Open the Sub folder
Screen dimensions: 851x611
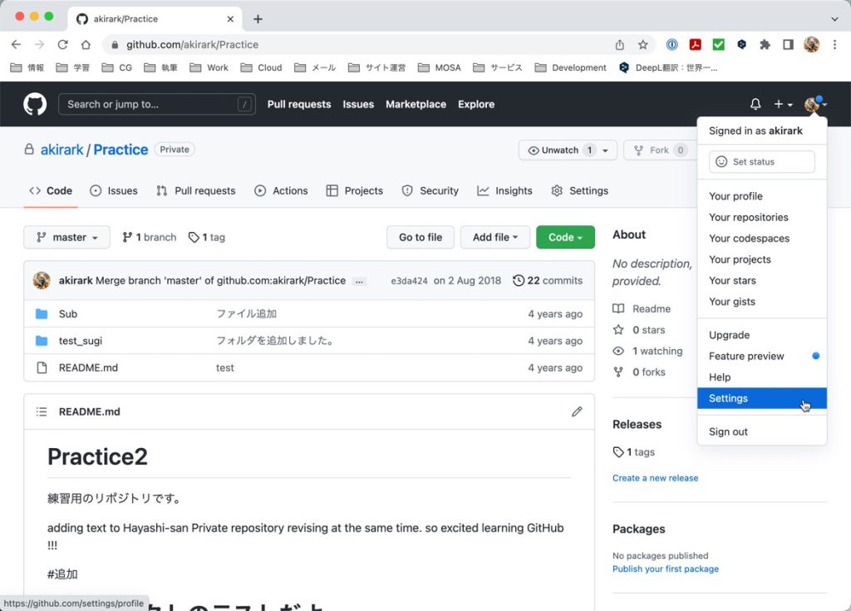(68, 314)
